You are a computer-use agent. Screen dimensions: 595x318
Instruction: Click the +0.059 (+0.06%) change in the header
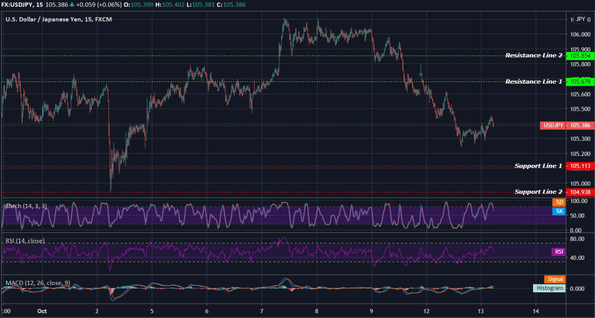click(x=99, y=5)
